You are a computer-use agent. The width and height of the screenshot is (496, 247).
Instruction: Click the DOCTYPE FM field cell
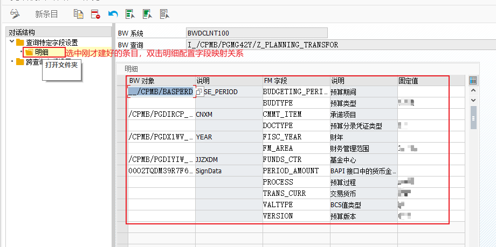[x=297, y=126]
